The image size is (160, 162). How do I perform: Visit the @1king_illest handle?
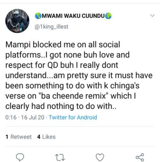click(51, 27)
